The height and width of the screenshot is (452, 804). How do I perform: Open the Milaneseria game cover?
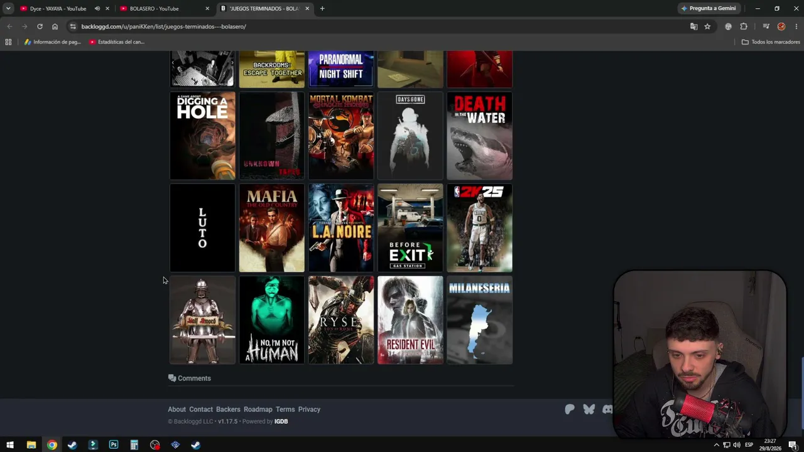(x=479, y=320)
